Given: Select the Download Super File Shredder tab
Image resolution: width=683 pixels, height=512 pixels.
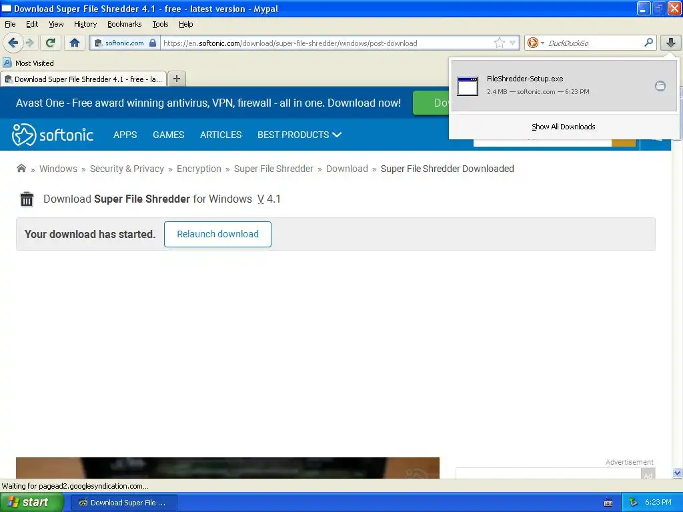Looking at the screenshot, I should (x=83, y=79).
